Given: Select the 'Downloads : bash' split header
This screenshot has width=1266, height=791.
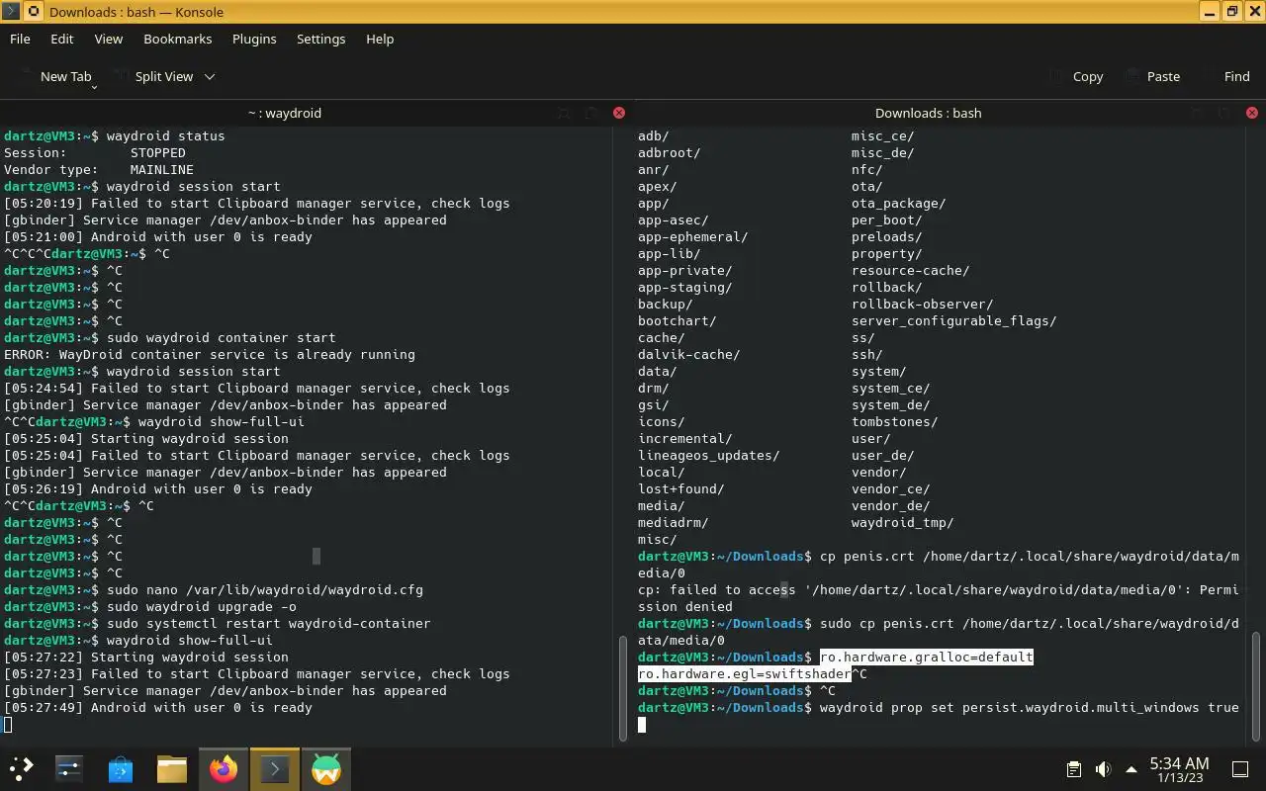Looking at the screenshot, I should click(x=929, y=113).
